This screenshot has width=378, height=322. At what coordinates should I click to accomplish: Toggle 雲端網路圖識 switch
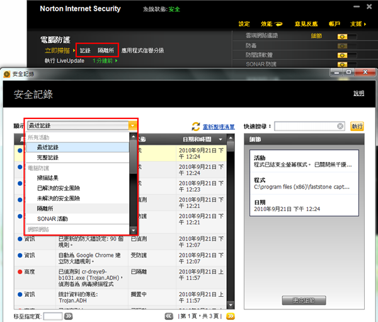point(346,37)
